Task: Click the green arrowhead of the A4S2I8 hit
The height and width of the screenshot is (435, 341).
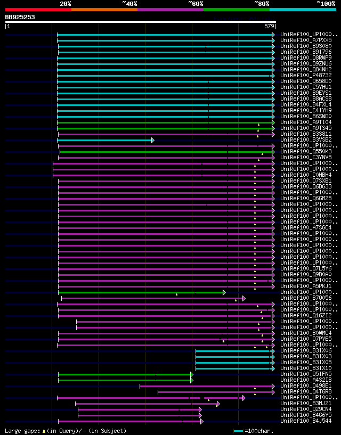Action: tap(192, 380)
